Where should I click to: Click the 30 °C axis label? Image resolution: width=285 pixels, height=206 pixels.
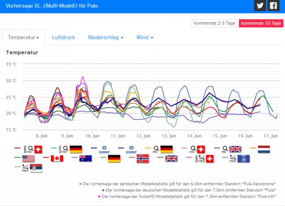[11, 81]
